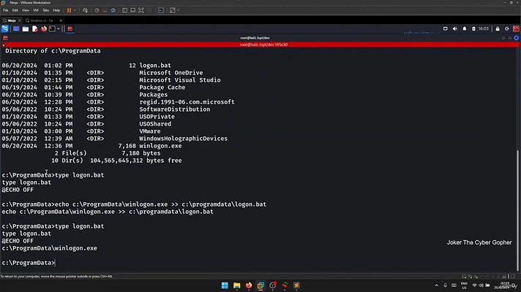Image resolution: width=521 pixels, height=292 pixels.
Task: Toggle Windows language indicator ENG US
Action: pos(462,285)
